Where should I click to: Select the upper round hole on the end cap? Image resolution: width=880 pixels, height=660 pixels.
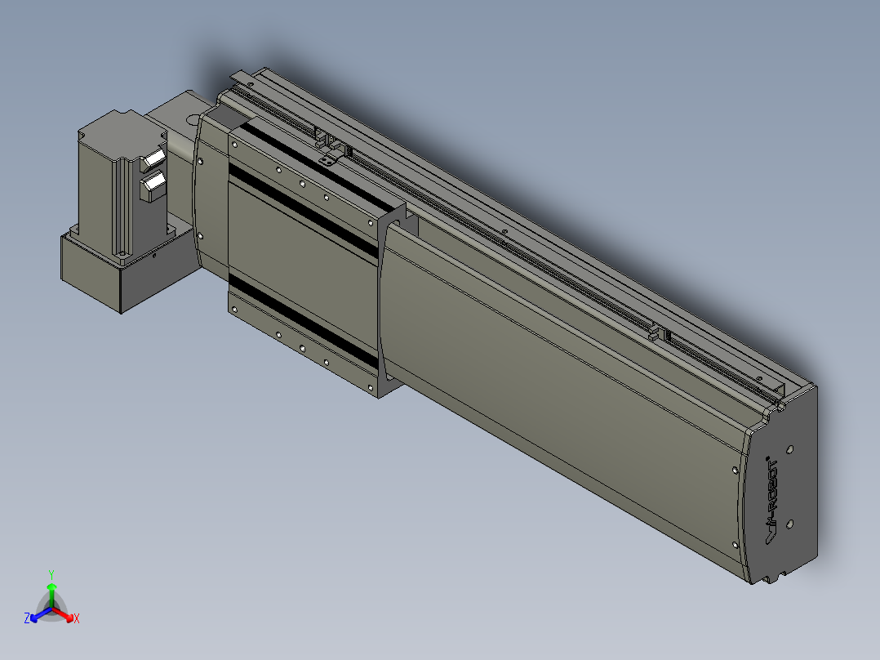pos(789,449)
